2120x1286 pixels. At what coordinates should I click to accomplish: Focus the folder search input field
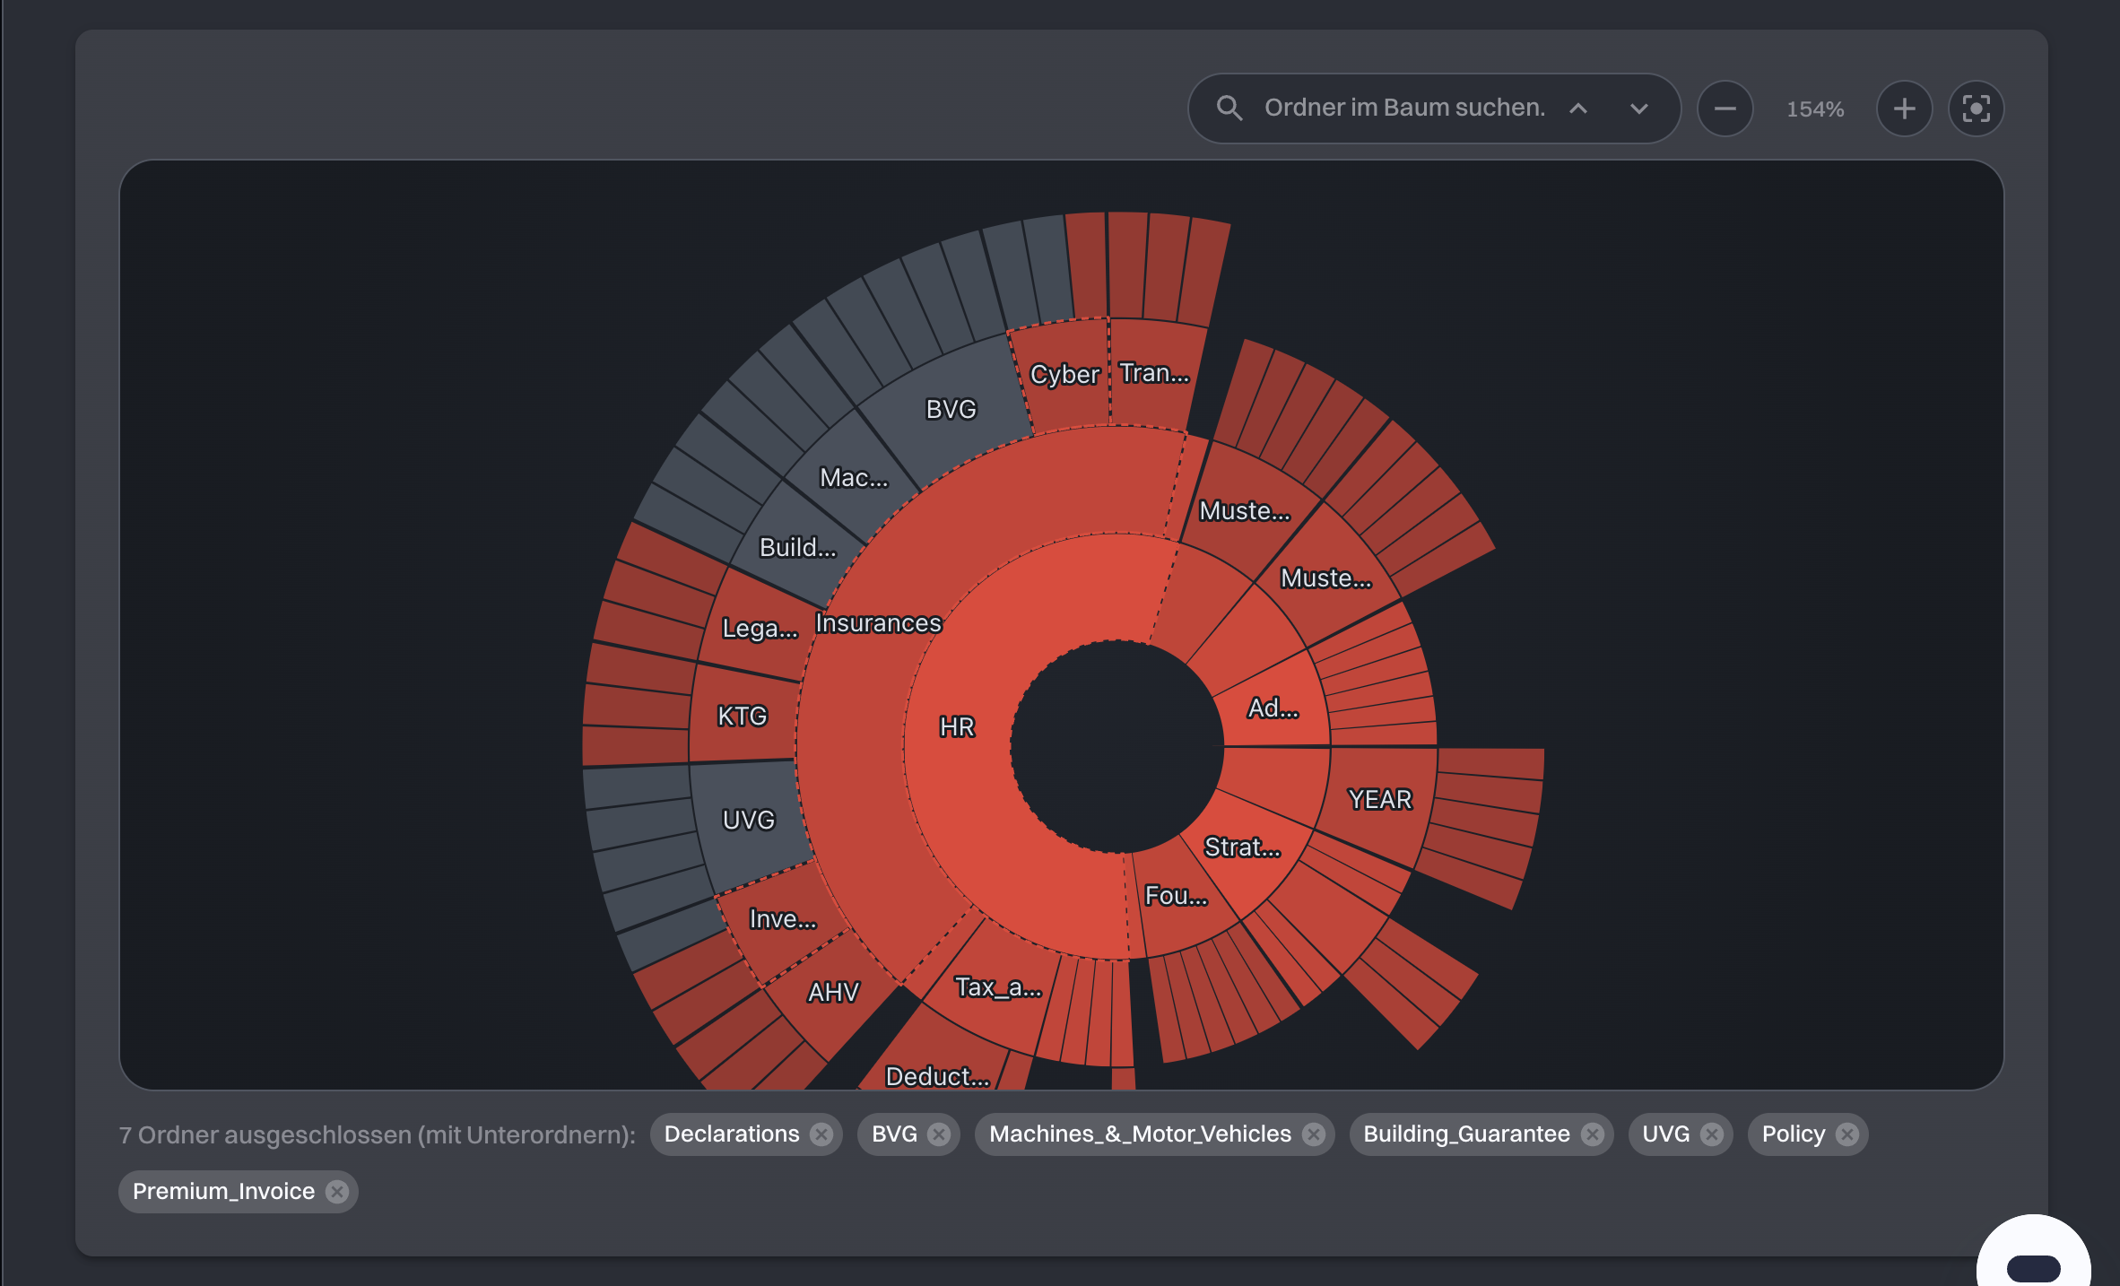(x=1404, y=109)
